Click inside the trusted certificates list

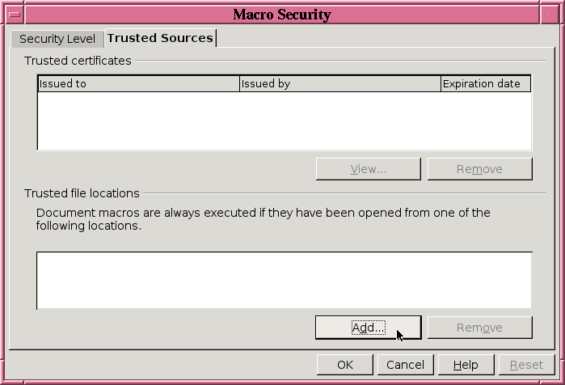click(x=285, y=121)
